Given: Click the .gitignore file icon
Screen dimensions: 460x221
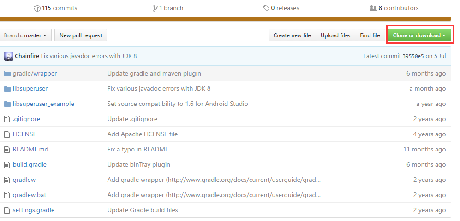Looking at the screenshot, I should (x=7, y=119).
